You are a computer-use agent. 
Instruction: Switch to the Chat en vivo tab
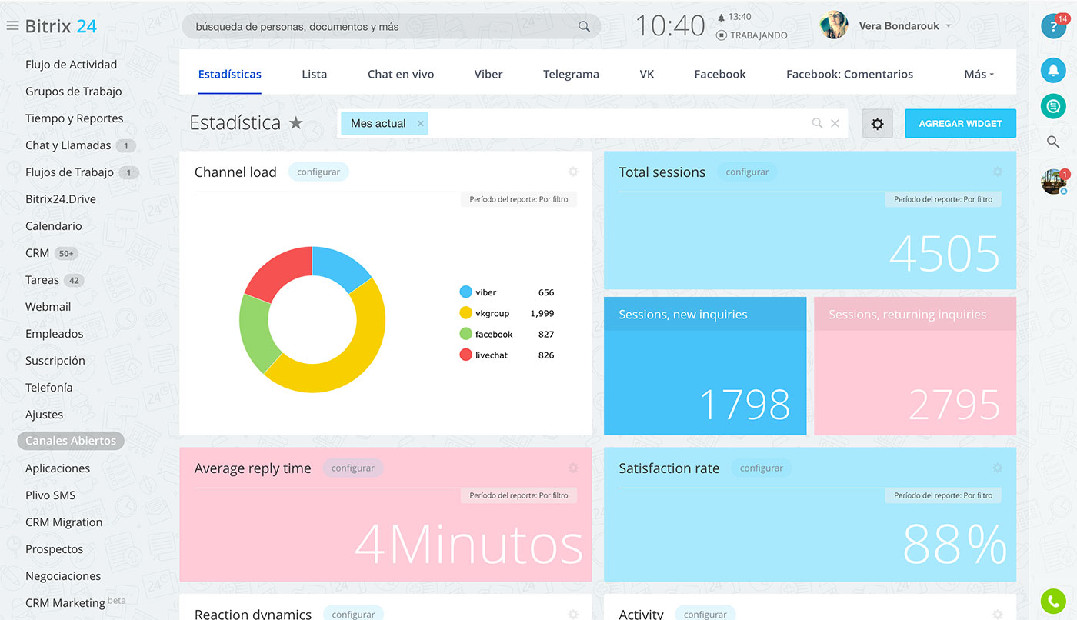point(401,75)
